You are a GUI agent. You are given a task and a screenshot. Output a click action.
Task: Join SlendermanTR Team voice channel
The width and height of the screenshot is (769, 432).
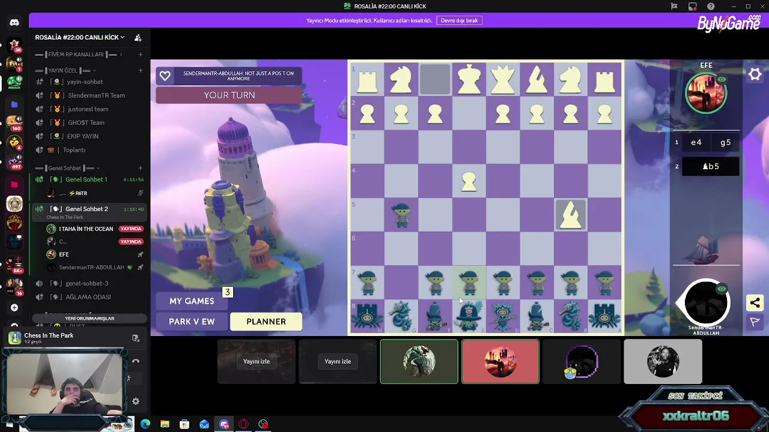point(90,95)
